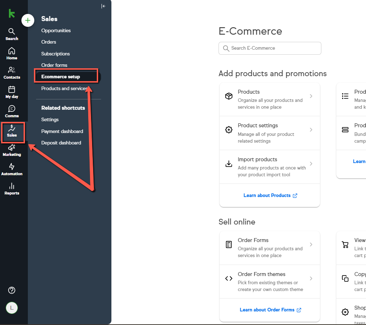This screenshot has height=325, width=366.
Task: Open the user profile avatar L
Action: pos(12,308)
